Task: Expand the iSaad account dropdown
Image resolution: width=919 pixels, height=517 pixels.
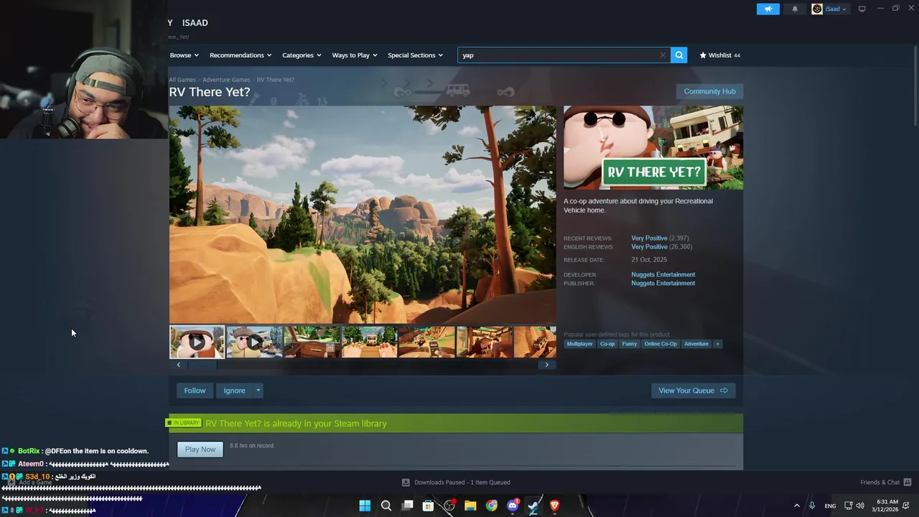Action: point(831,9)
